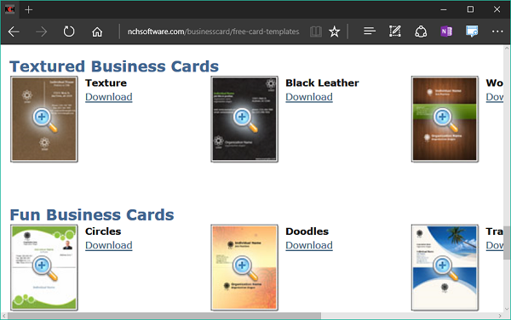The width and height of the screenshot is (511, 320).
Task: Click the Doodles title text
Action: (307, 231)
